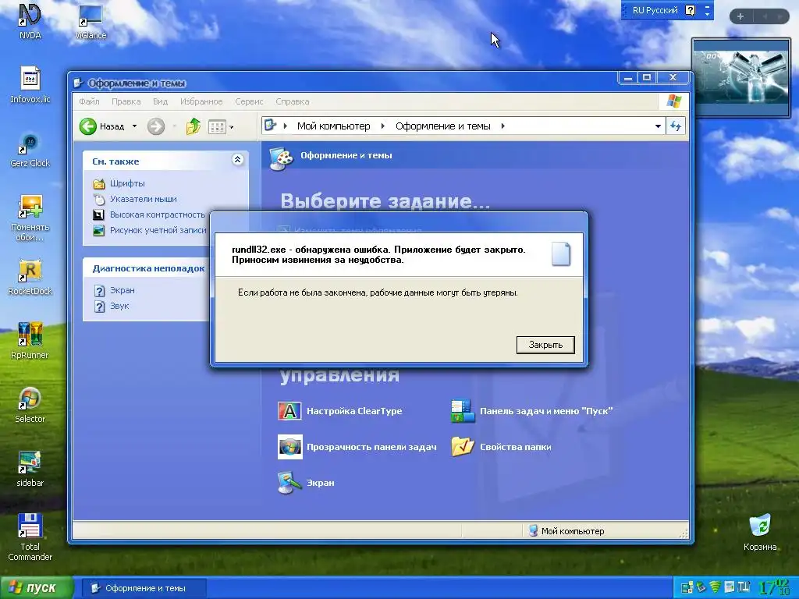Viewport: 799px width, 599px height.
Task: Open the Views button dropdown arrow
Action: (x=231, y=127)
